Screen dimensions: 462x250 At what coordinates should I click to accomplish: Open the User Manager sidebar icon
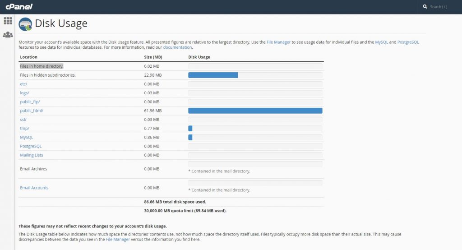(x=8, y=35)
